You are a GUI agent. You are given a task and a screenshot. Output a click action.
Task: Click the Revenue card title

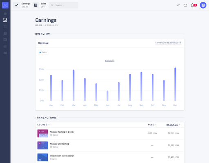tap(43, 43)
